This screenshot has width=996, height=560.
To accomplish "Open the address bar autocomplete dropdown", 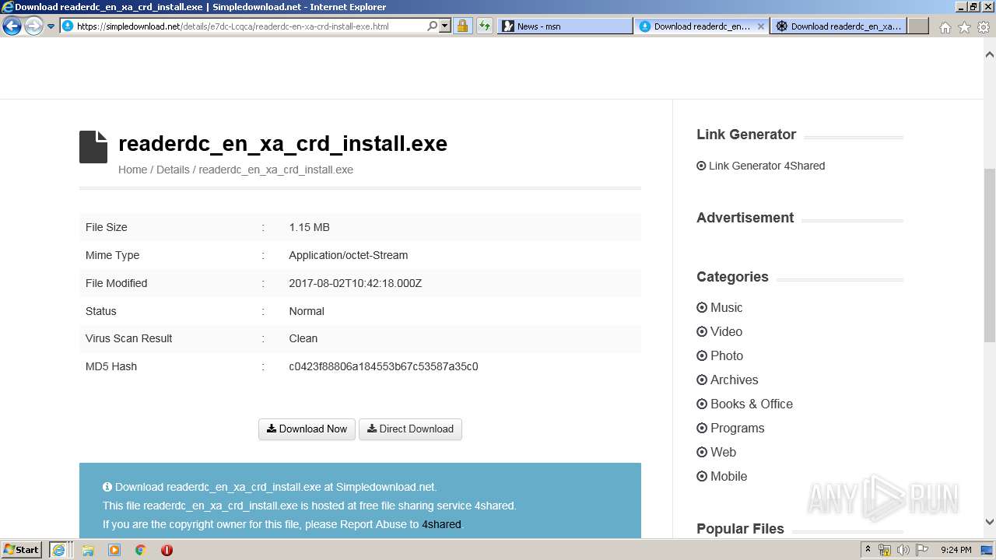I will (445, 26).
